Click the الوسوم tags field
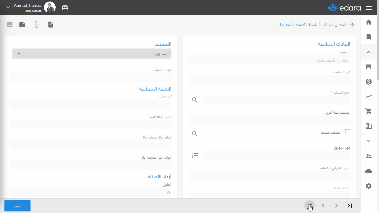379x213 pixels. pyautogui.click(x=270, y=59)
